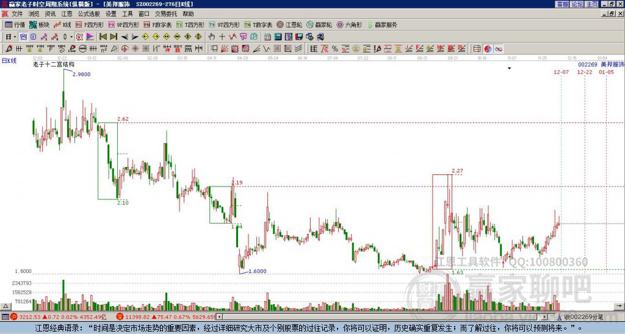The width and height of the screenshot is (625, 334).
Task: Open the 江恩轮 tool
Action: pos(289,24)
